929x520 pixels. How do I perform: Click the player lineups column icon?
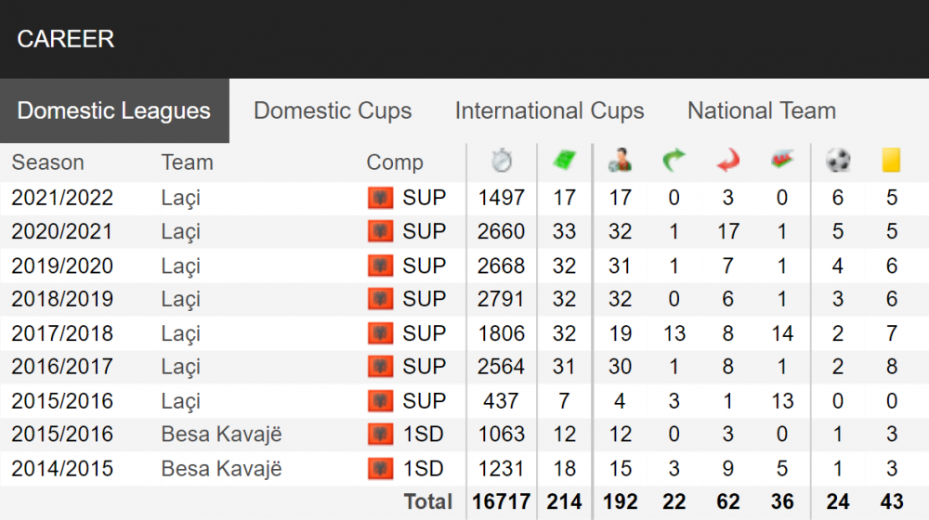(620, 160)
